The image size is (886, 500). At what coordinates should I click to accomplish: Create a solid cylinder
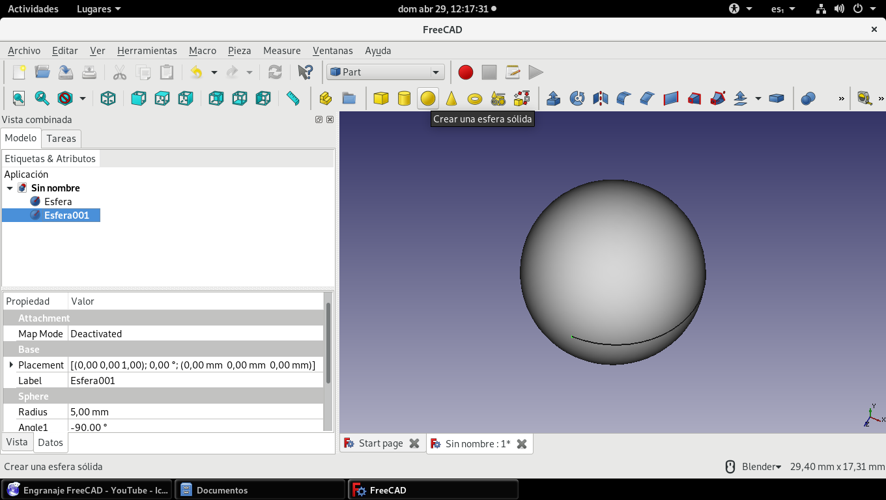click(x=405, y=98)
